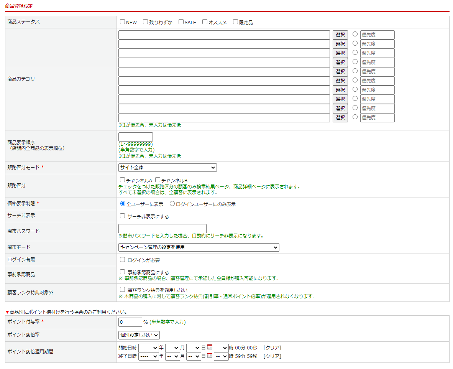453x369 pixels.
Task: Click the last category 選択 button
Action: coord(340,118)
